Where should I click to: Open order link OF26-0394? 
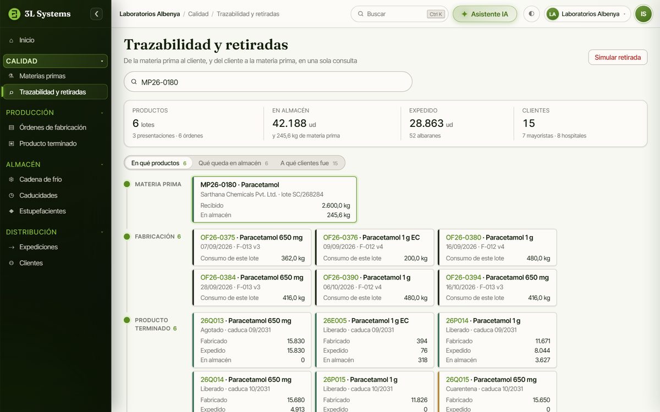pyautogui.click(x=464, y=277)
